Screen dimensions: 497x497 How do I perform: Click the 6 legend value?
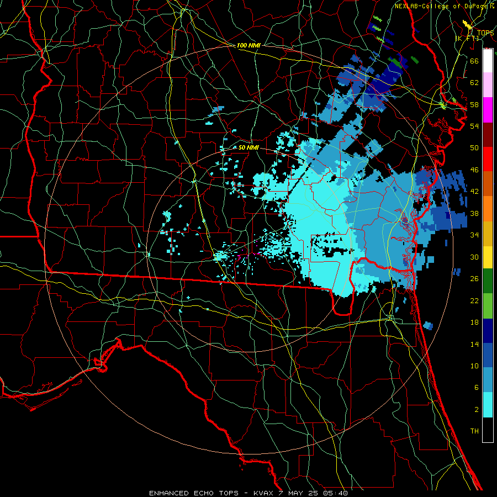[476, 387]
